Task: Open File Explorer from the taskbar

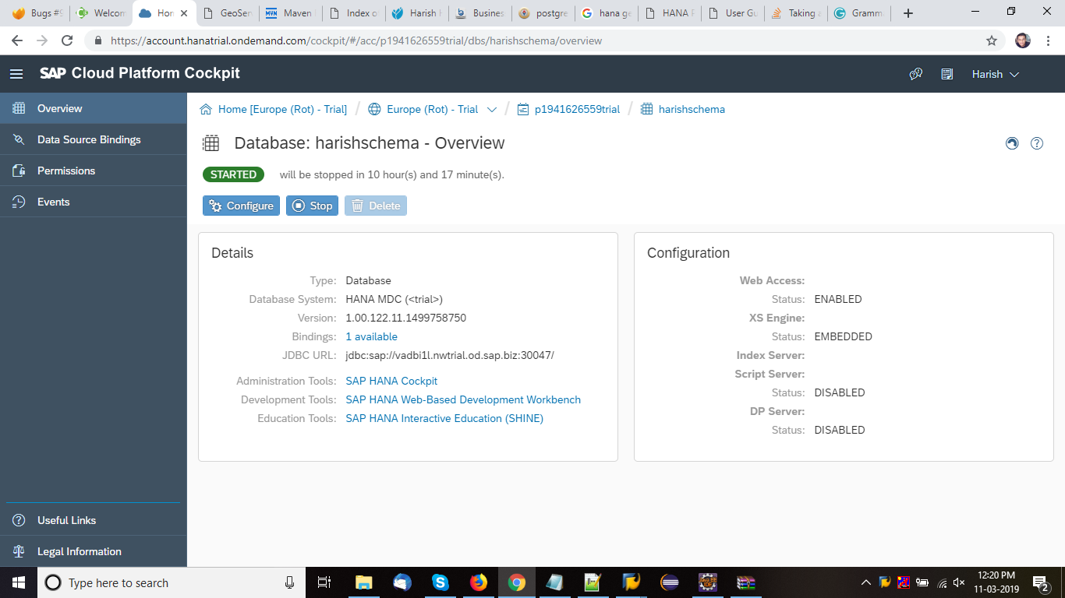Action: click(363, 582)
